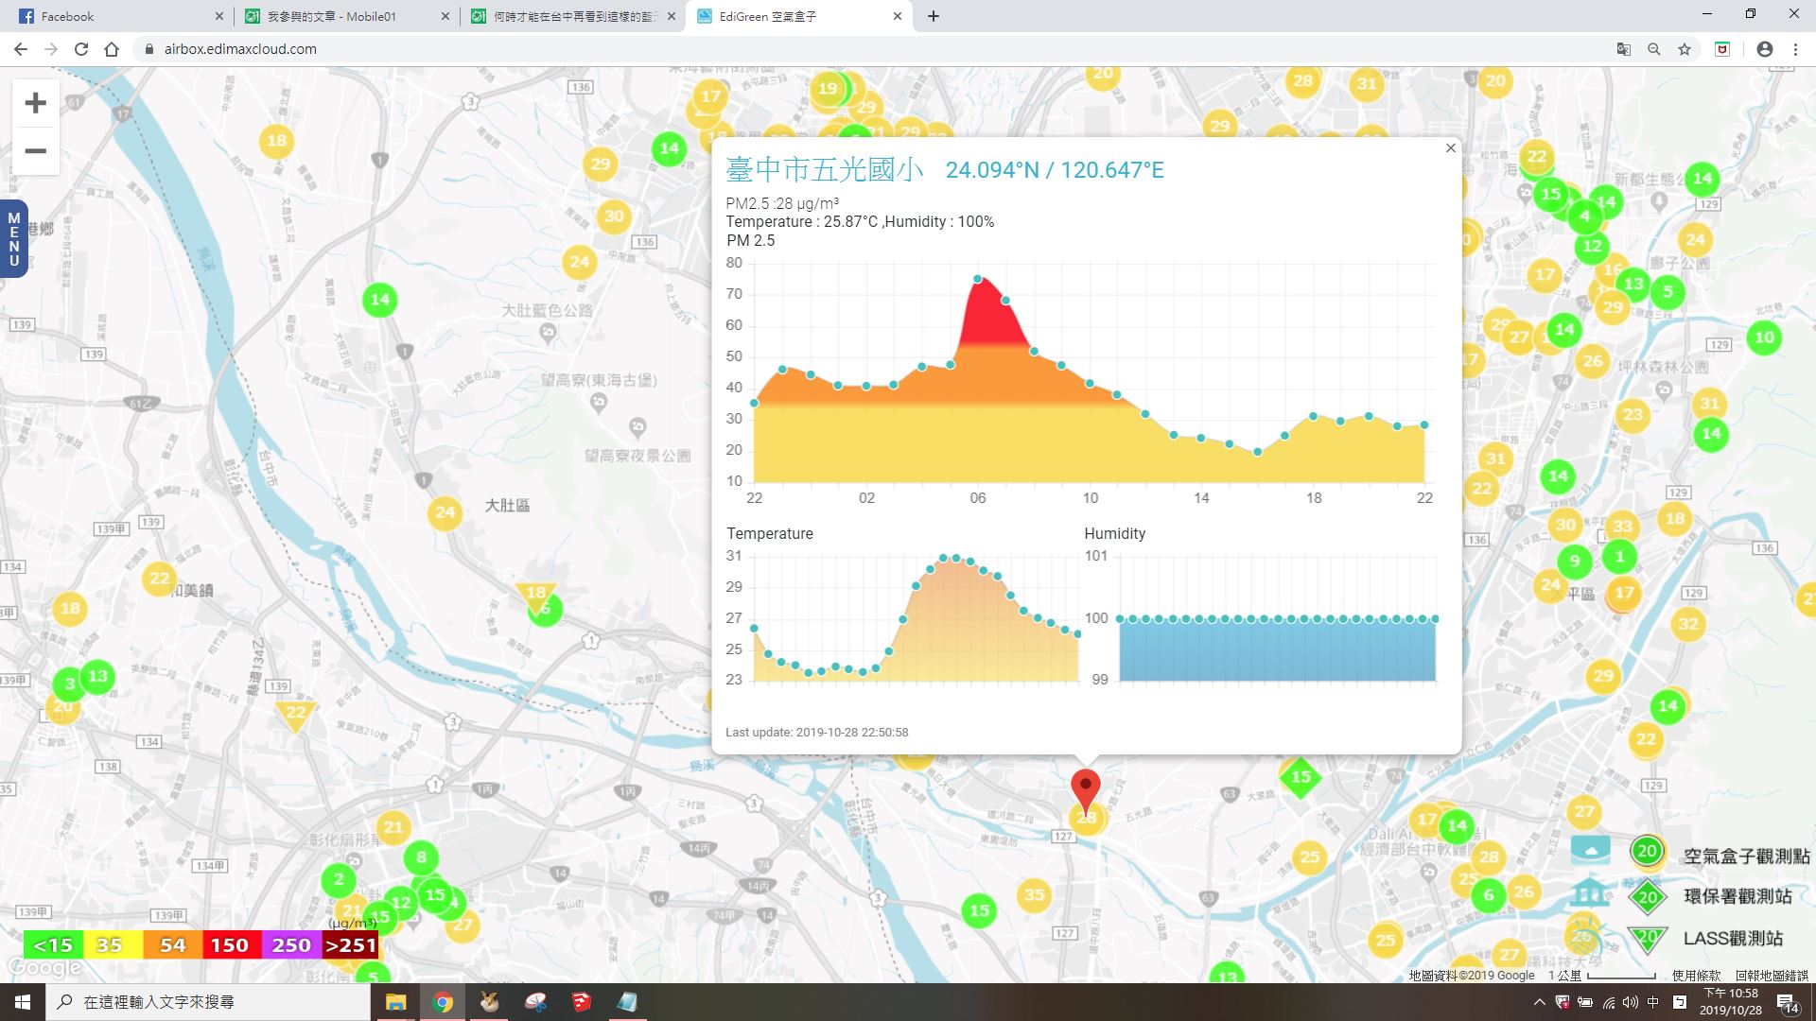Open the 回報地圖錯誤 report link

coord(1772,976)
